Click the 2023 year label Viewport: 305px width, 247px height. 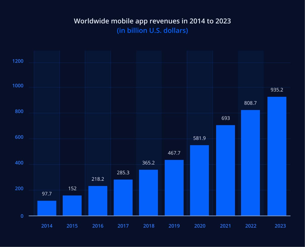[x=280, y=226]
